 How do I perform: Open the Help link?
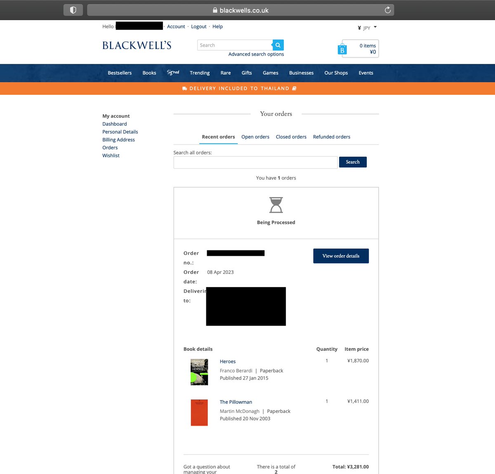point(217,26)
